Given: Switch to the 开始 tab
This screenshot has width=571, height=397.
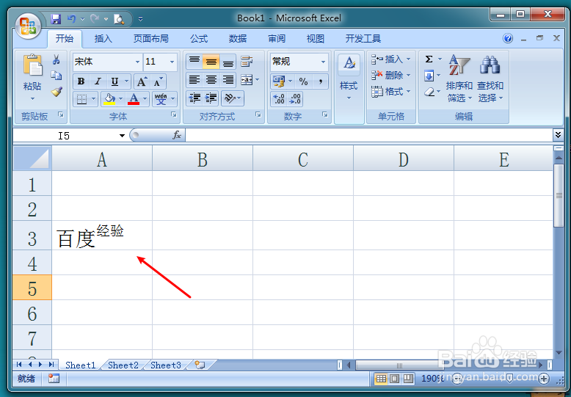Looking at the screenshot, I should click(65, 39).
